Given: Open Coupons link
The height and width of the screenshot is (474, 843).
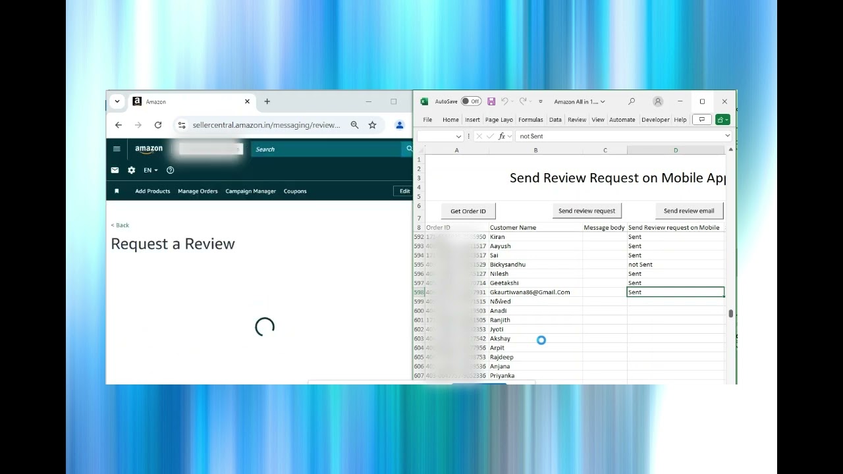Looking at the screenshot, I should pyautogui.click(x=295, y=191).
